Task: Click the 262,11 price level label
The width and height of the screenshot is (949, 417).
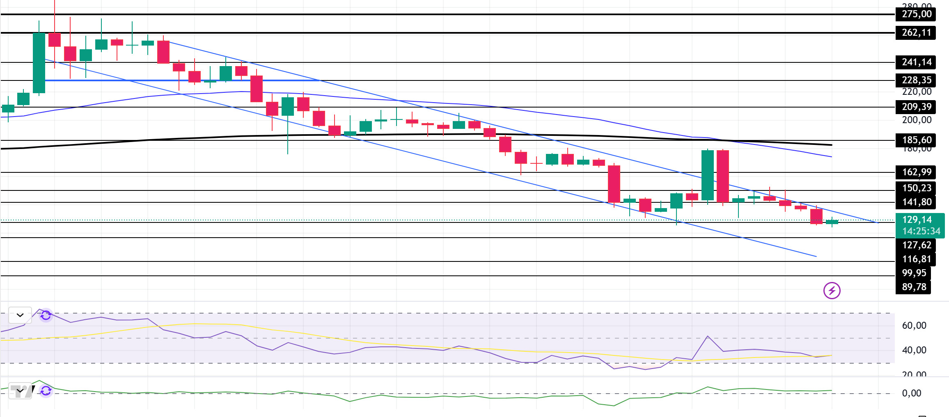Action: click(916, 32)
